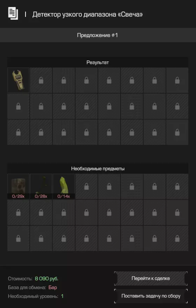
Task: Click the Детектор узкого диапазона «Свеча» title
Action: (x=87, y=14)
